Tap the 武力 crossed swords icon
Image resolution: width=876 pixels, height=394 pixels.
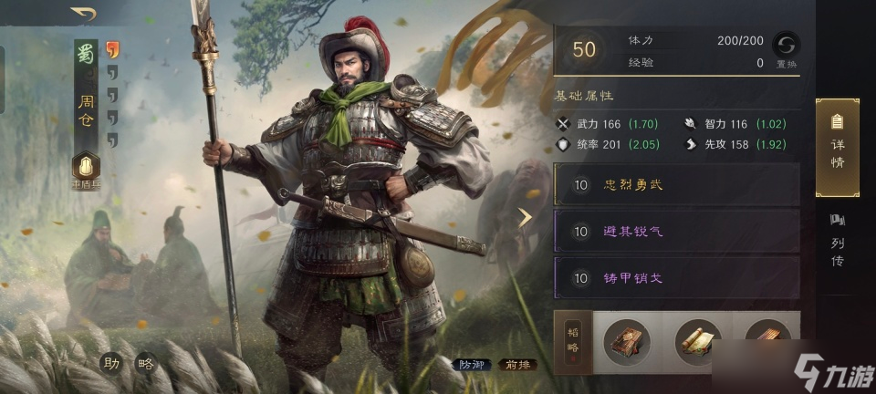pyautogui.click(x=564, y=124)
